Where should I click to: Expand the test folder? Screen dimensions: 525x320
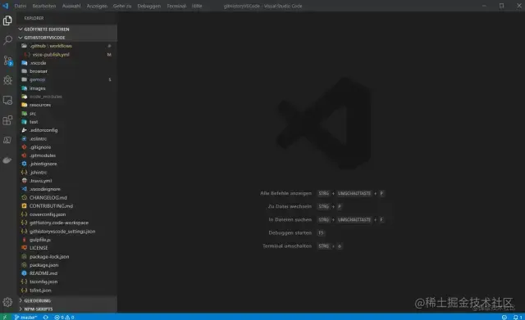click(67, 122)
